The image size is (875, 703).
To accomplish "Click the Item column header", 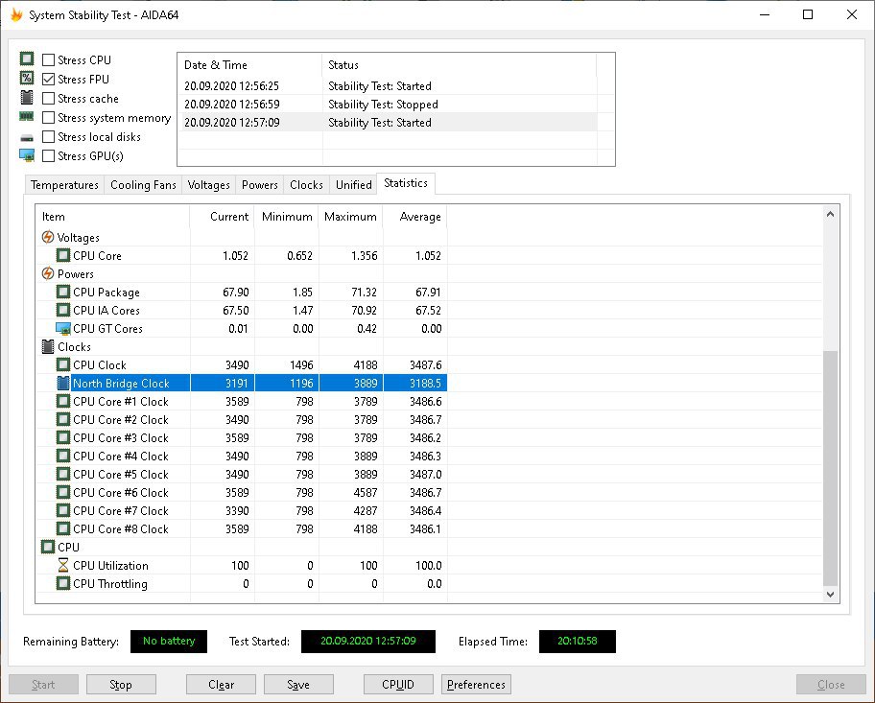I will (112, 217).
